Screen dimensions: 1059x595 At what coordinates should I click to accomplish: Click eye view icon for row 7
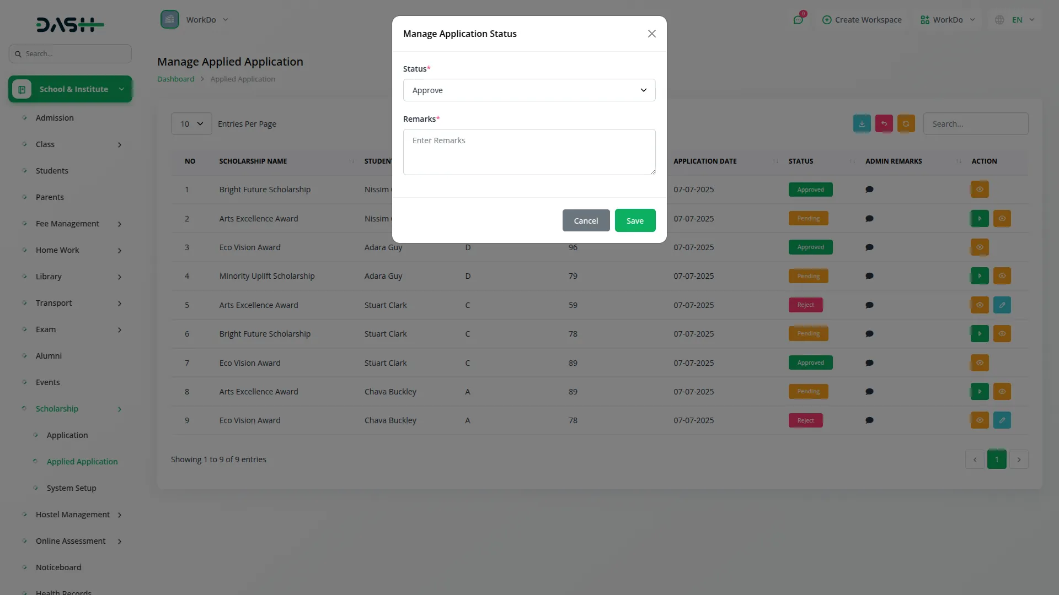(980, 363)
